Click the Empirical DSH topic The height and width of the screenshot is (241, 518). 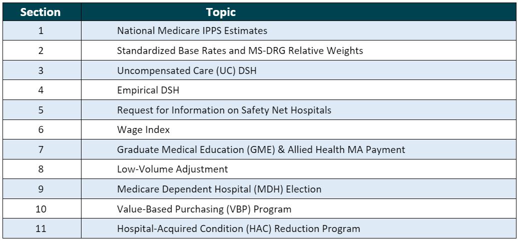pos(145,90)
